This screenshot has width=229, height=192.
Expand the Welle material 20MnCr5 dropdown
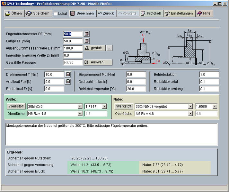(x=80, y=106)
